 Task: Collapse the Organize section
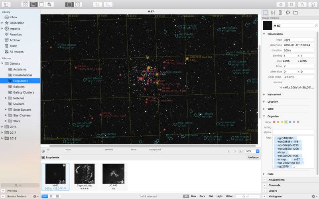(x=264, y=116)
